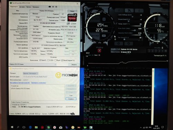Toggle the Afterburner profile lock

click(162, 47)
